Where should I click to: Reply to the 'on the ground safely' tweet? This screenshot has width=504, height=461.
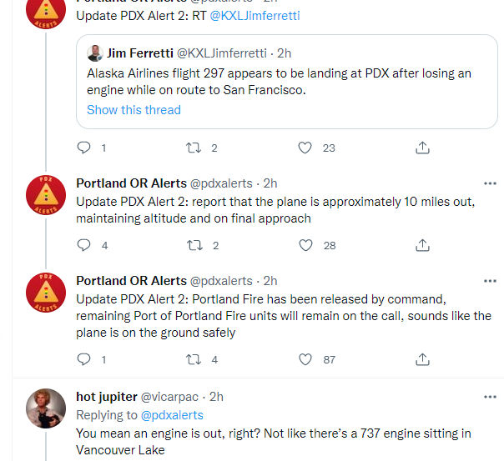pyautogui.click(x=84, y=359)
